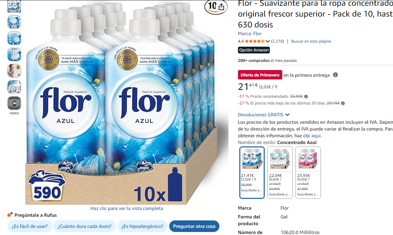The height and width of the screenshot is (235, 393).
Task: Click the share icon above product image
Action: click(x=221, y=7)
